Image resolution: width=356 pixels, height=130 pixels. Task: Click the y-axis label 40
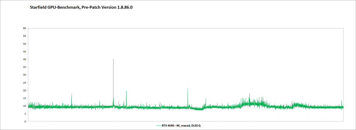24,59
